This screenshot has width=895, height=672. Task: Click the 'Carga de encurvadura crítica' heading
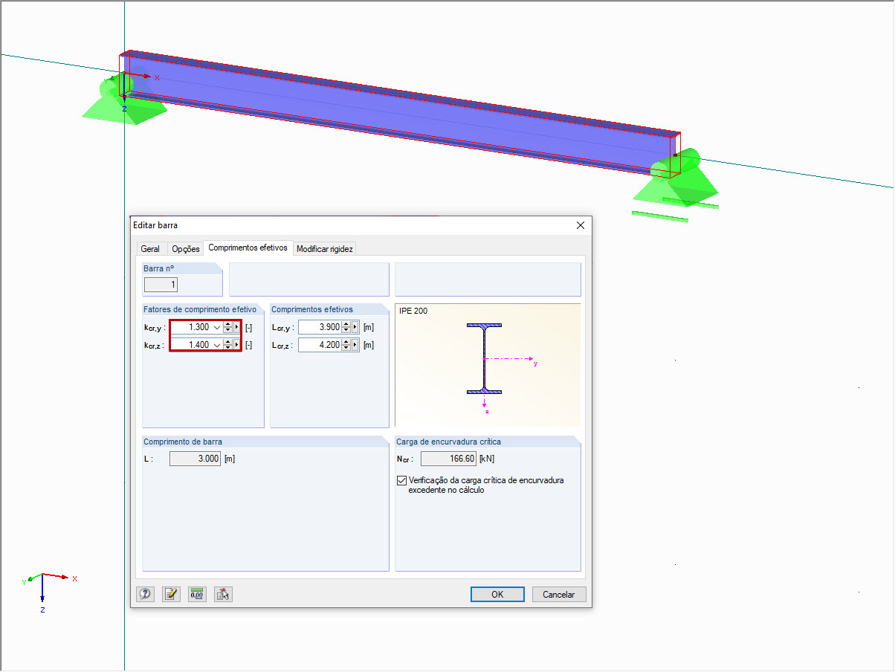click(x=449, y=442)
